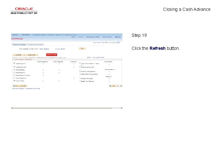Uncheck the Close Liability checkbox
The height and width of the screenshot is (167, 222).
[14, 81]
